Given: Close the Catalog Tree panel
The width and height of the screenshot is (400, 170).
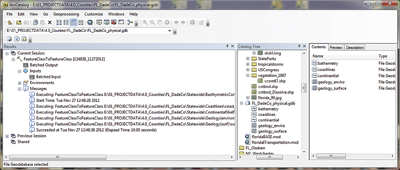Looking at the screenshot, I should 304,46.
